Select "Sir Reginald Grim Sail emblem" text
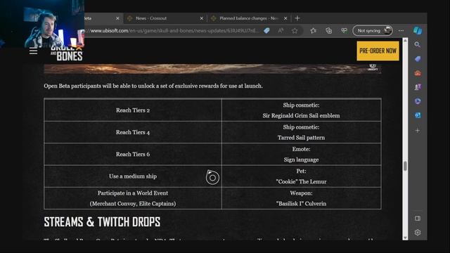The height and width of the screenshot is (253, 450). [x=301, y=115]
